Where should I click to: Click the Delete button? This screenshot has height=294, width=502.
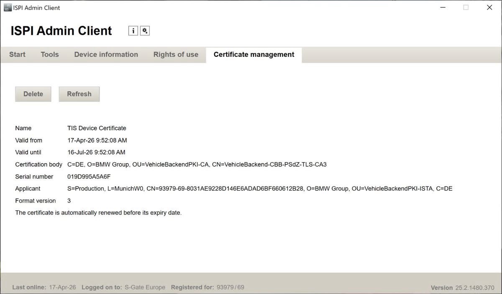coord(33,94)
